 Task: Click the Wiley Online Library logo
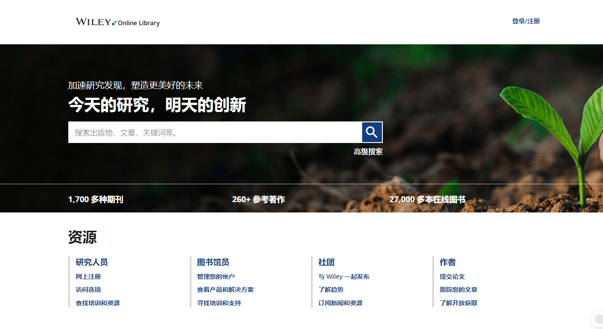coord(117,22)
